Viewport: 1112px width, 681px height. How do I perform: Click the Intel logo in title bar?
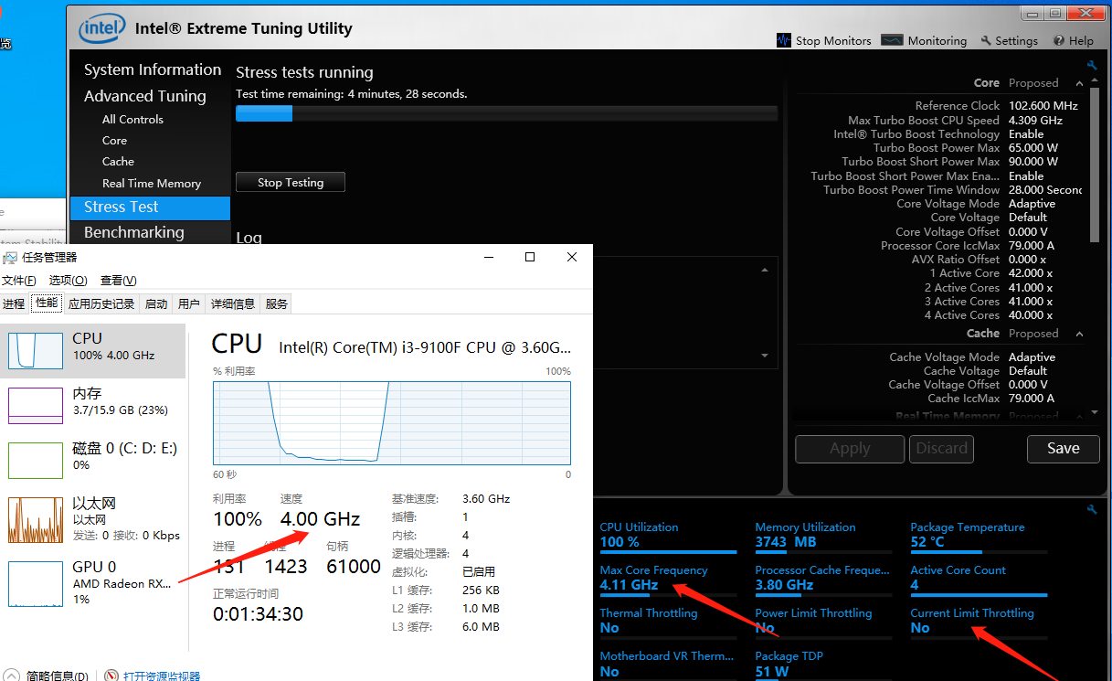coord(101,28)
